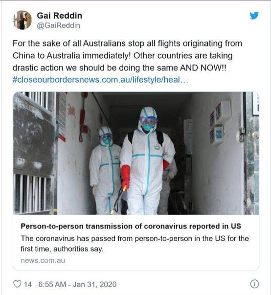Select the tweet body text
This screenshot has width=271, height=295.
click(x=127, y=62)
